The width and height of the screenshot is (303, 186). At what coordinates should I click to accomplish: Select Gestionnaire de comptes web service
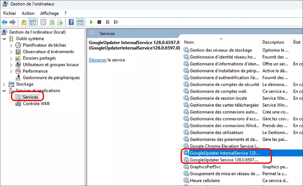[218, 91]
